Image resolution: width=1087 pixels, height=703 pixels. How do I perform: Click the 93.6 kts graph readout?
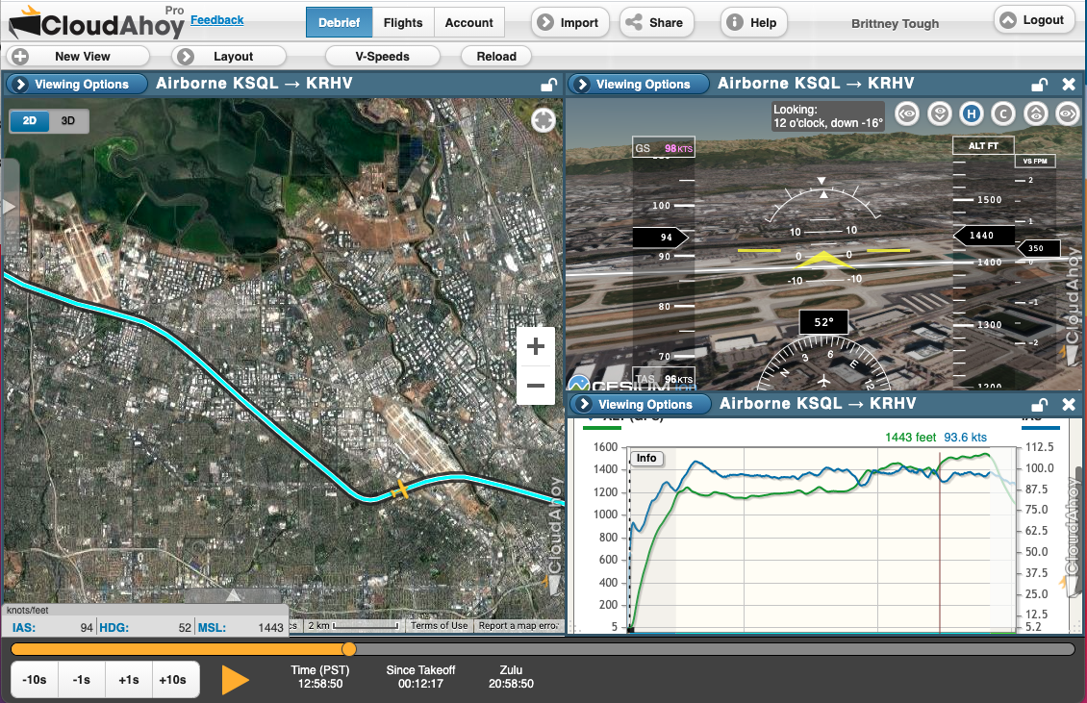(x=965, y=438)
